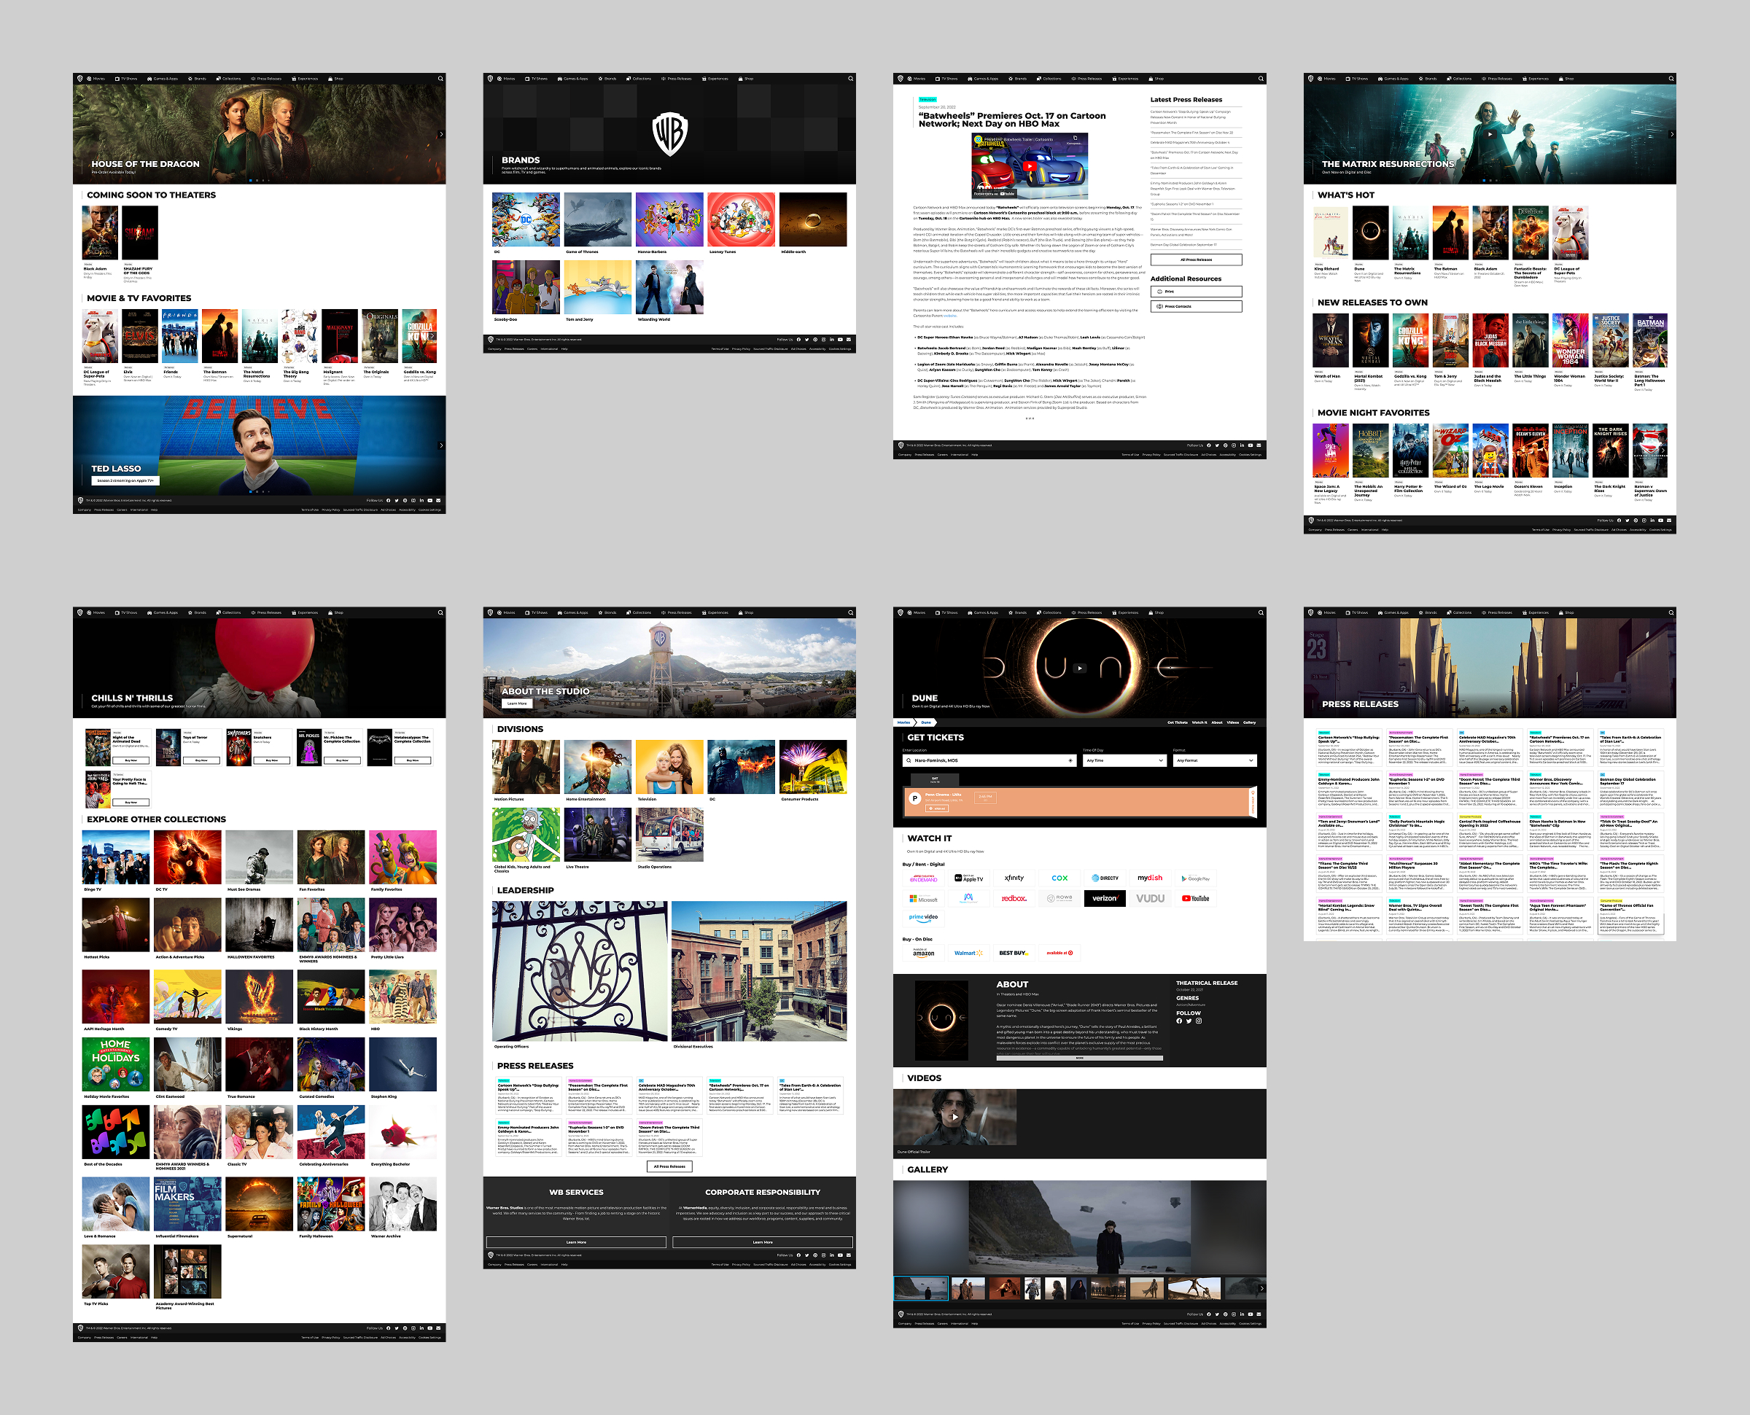The width and height of the screenshot is (1750, 1415).
Task: Advance Ted Lasso banner carousel arrow
Action: 441,445
